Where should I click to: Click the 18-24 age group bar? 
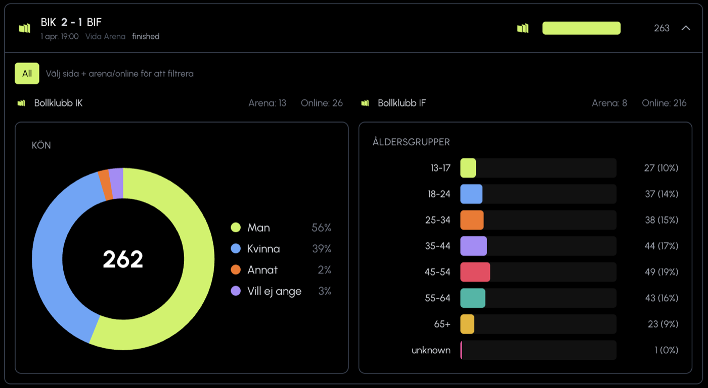point(538,194)
